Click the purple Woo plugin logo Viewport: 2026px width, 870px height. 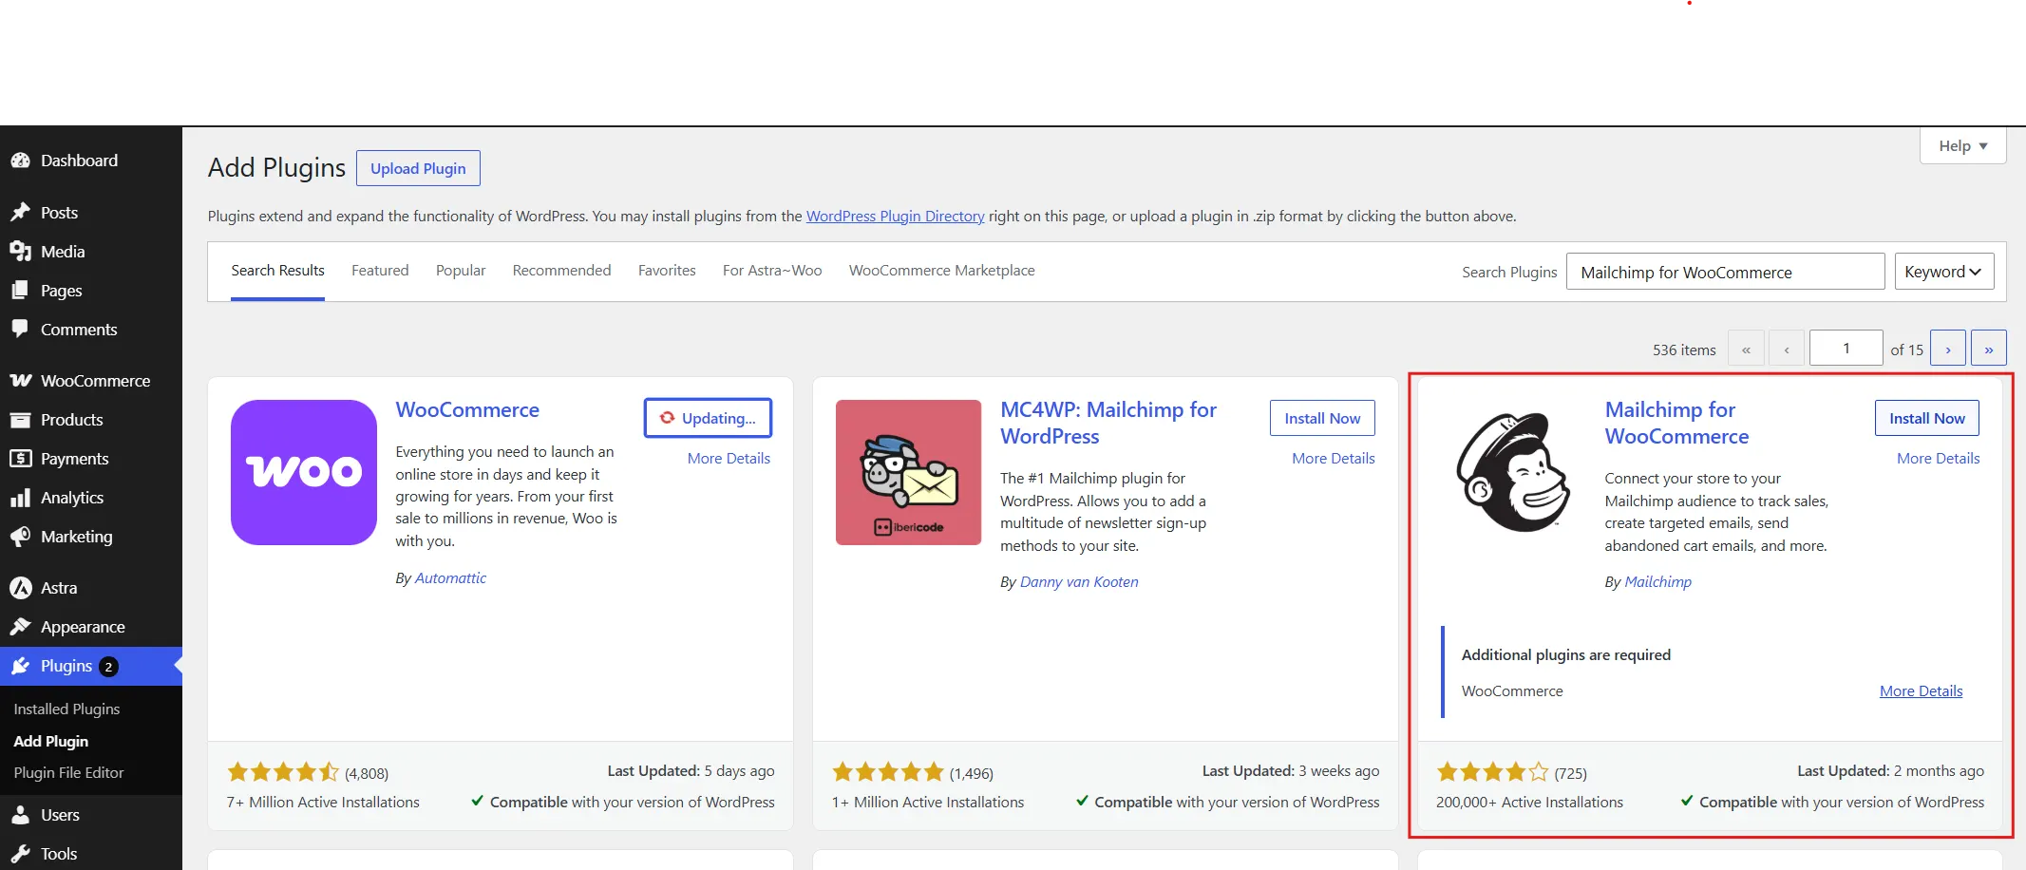[x=304, y=472]
